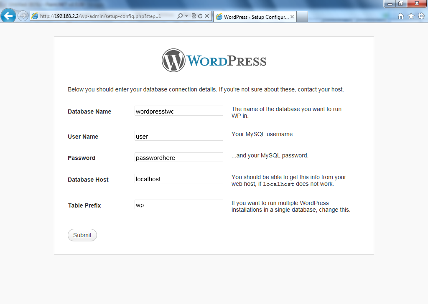
Task: Minimize the browser window
Action: coord(390,4)
